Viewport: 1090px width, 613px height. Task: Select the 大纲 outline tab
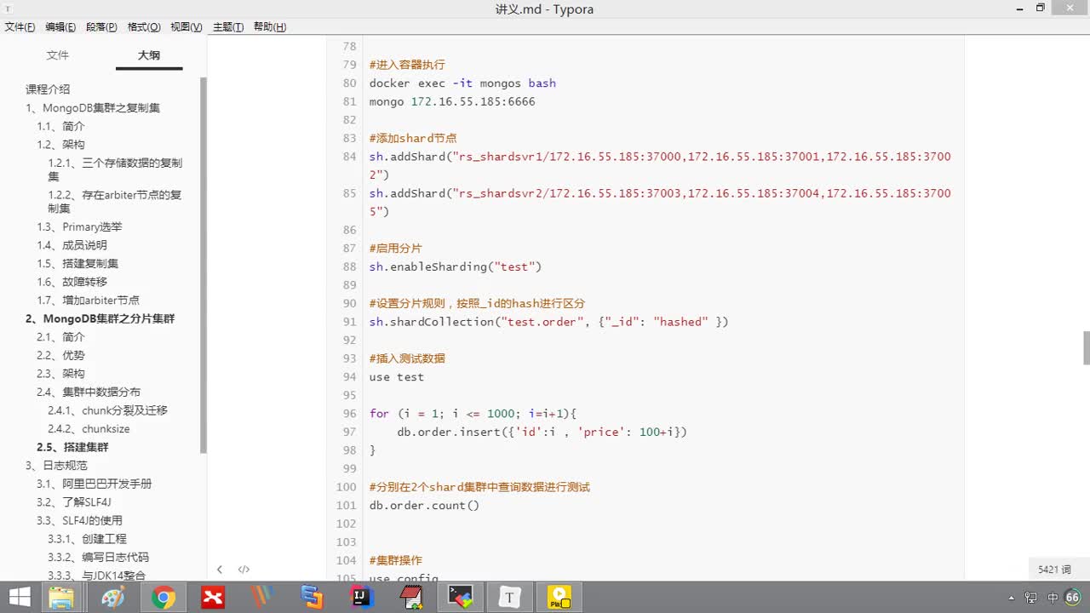coord(149,55)
